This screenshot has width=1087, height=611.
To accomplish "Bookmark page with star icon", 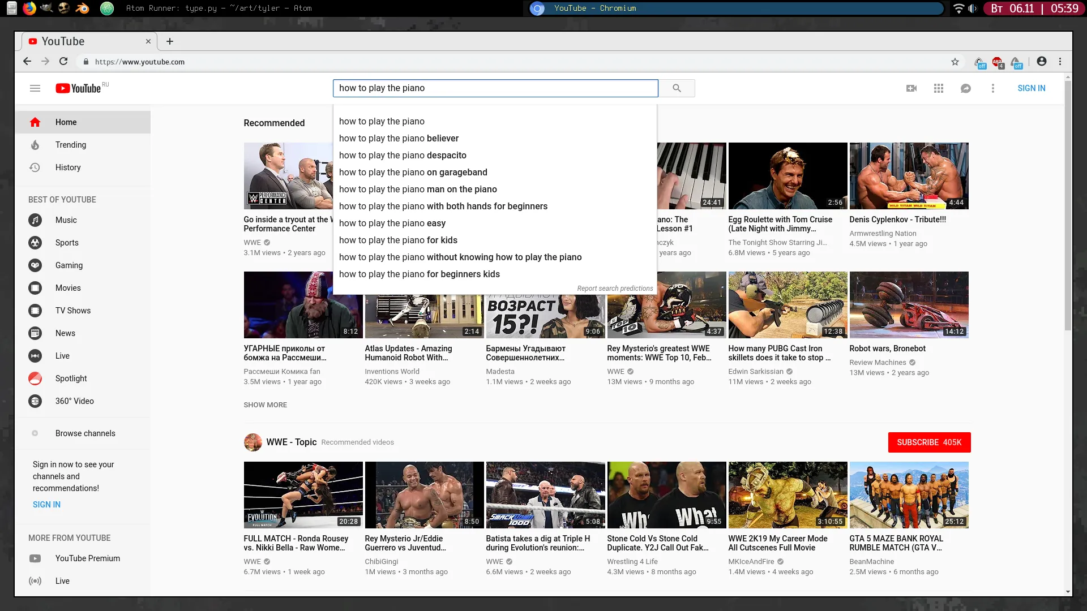I will (x=955, y=62).
